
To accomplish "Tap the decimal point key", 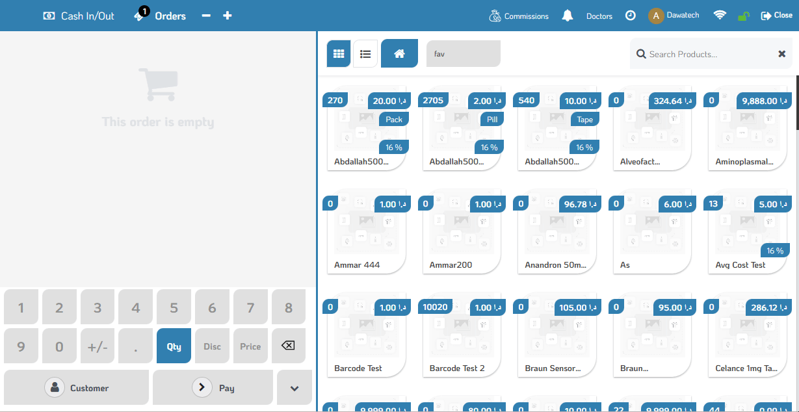I will point(136,346).
